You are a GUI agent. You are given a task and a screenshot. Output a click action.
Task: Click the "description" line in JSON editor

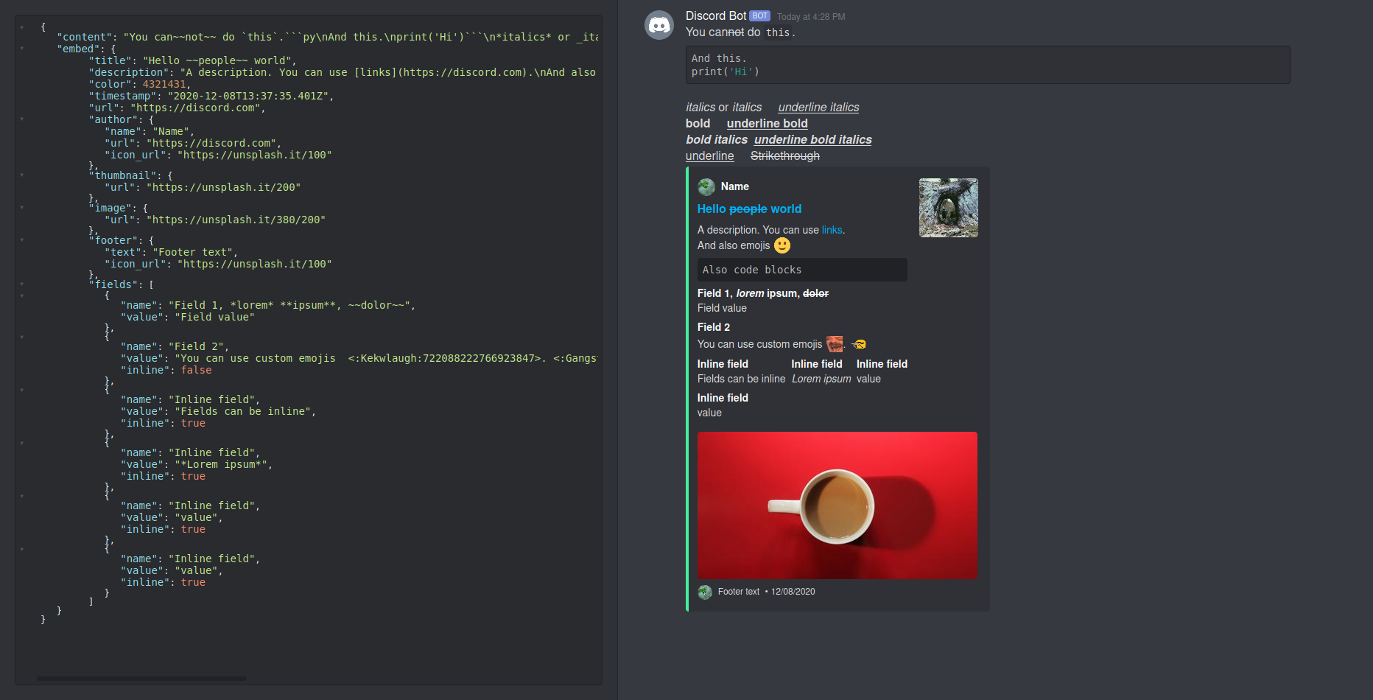(x=342, y=72)
